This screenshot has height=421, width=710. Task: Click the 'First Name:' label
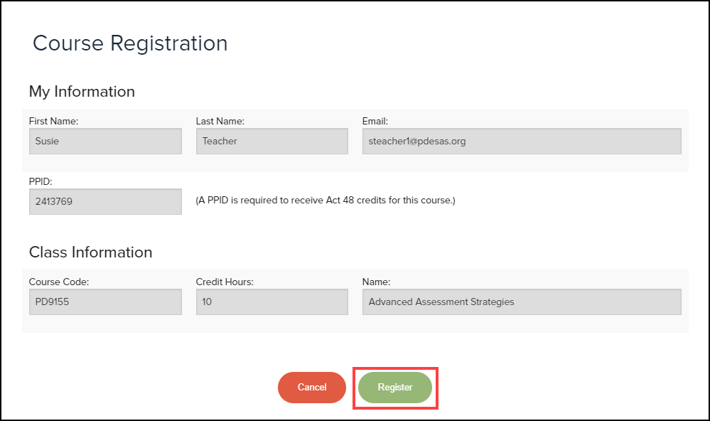point(53,122)
